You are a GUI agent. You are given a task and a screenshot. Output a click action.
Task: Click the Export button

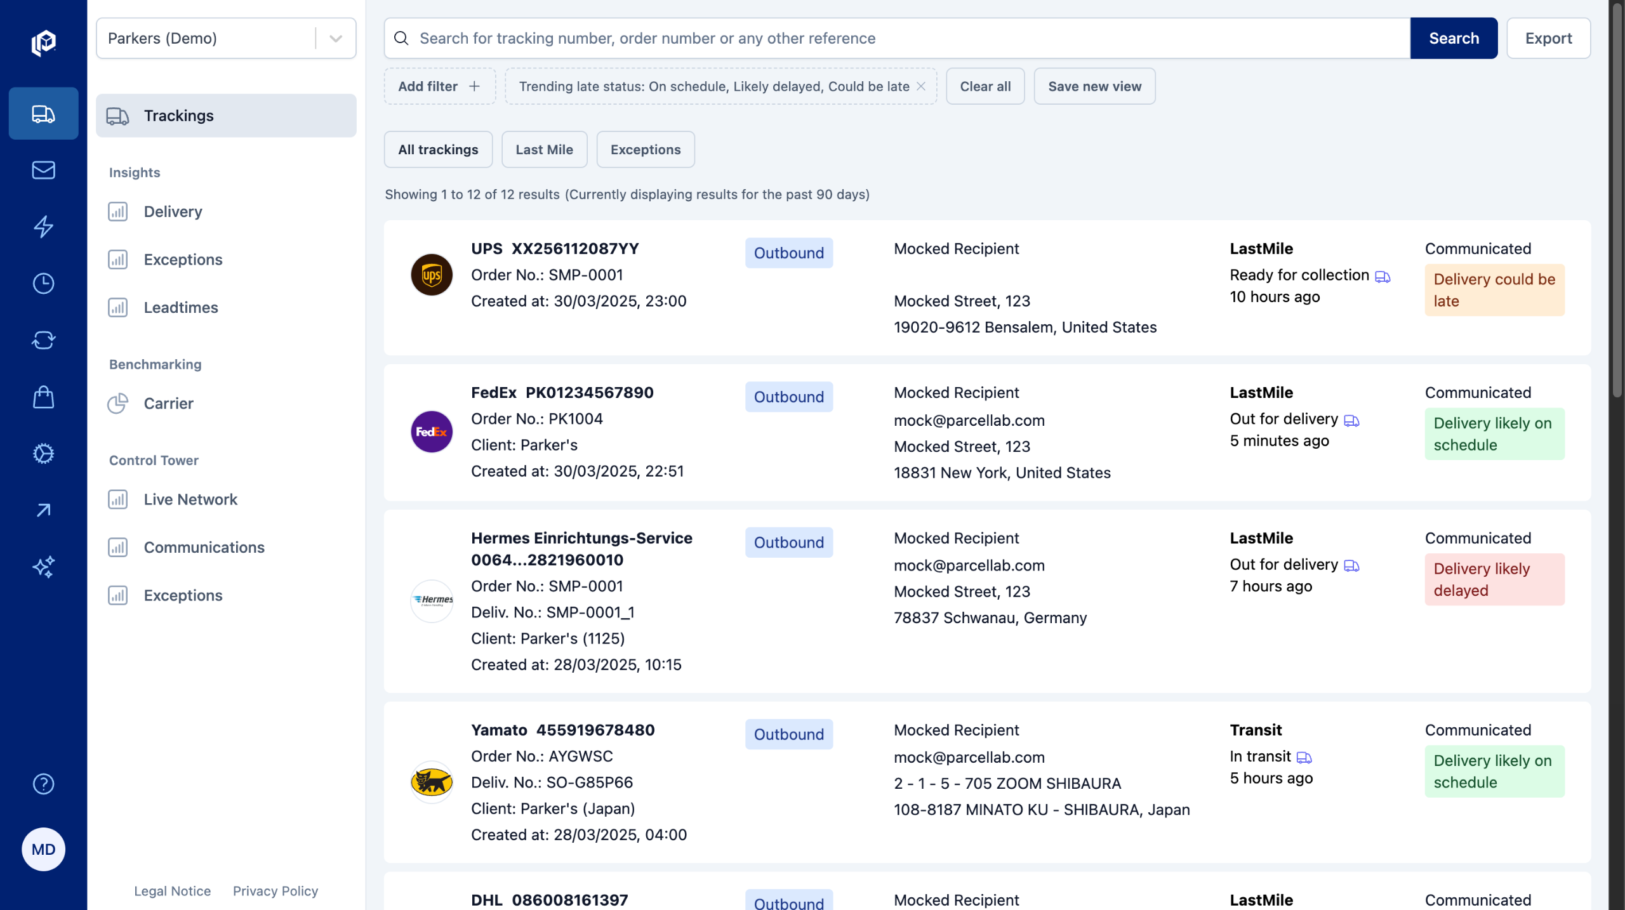click(x=1548, y=39)
